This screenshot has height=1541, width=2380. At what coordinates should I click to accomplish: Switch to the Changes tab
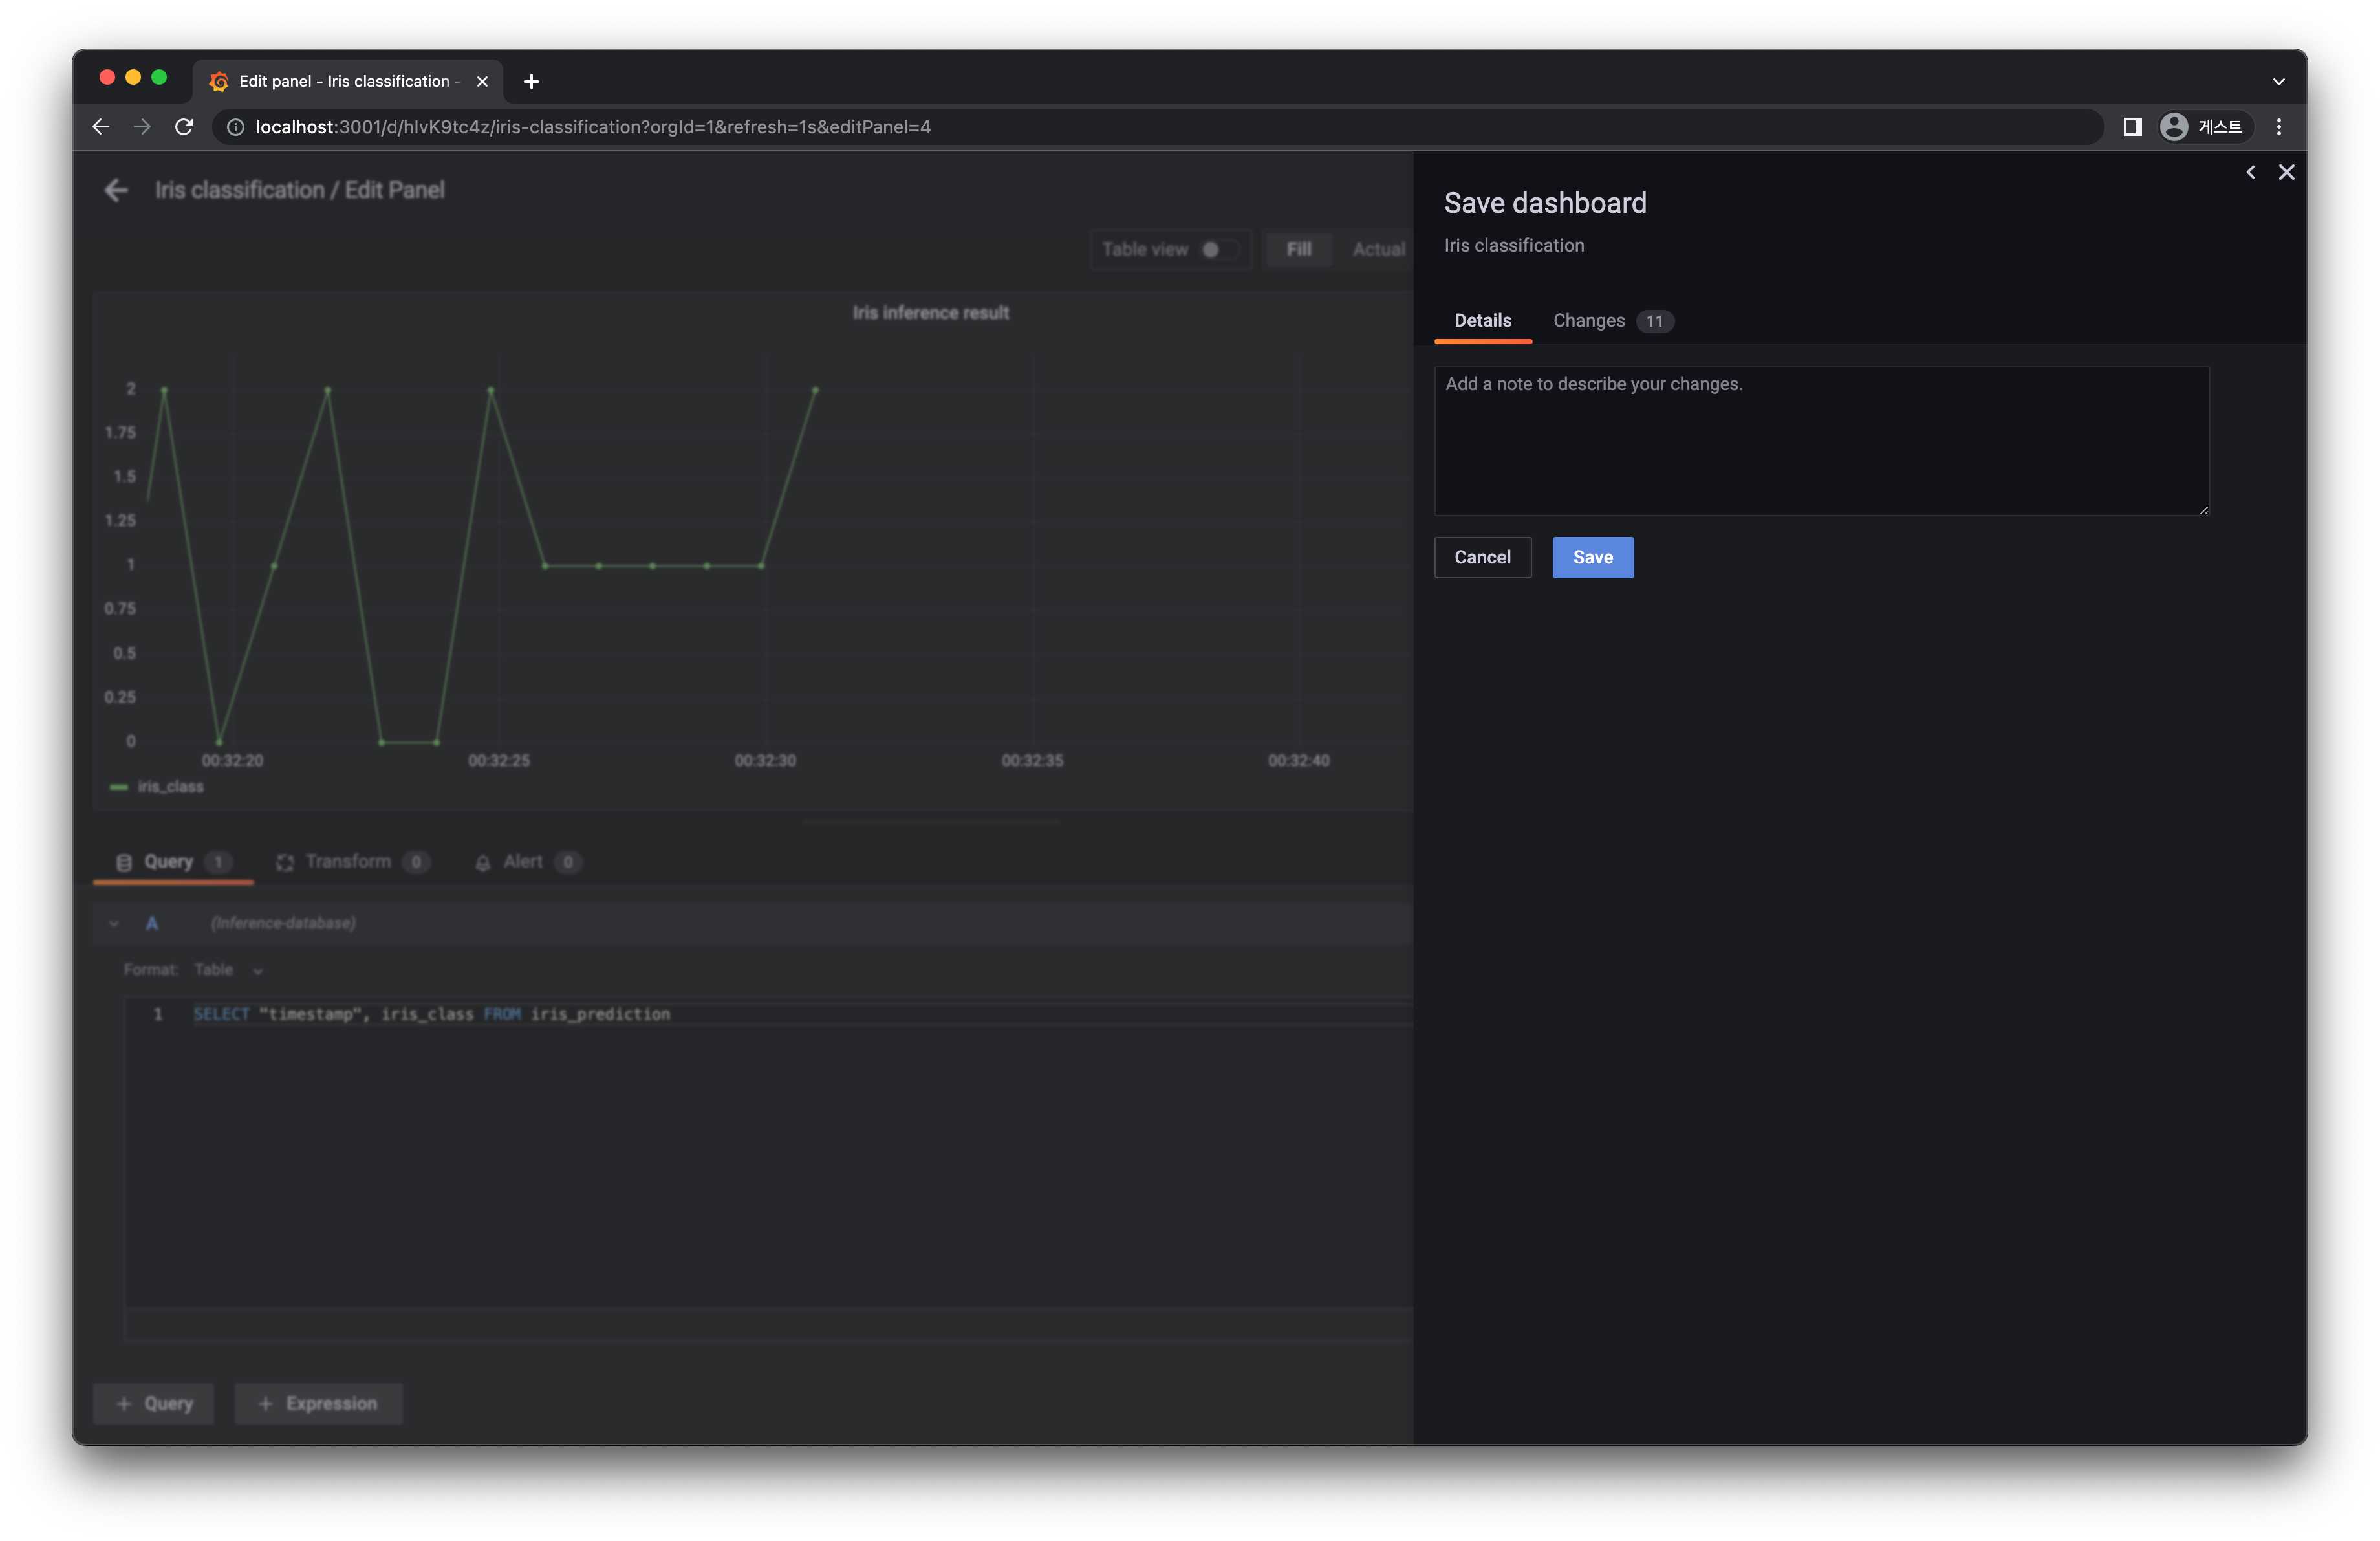[1612, 321]
